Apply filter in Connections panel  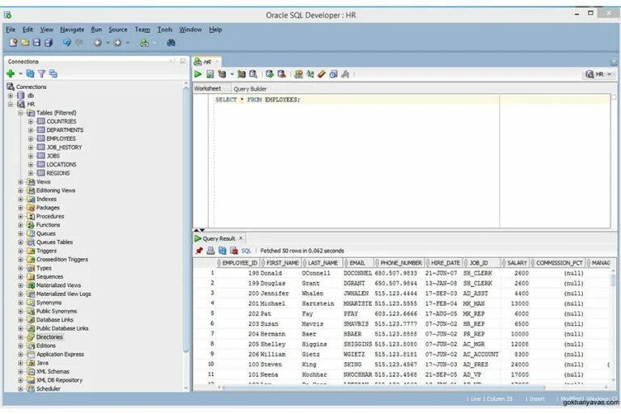(41, 74)
